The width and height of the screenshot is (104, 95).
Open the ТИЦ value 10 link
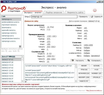pos(48,27)
